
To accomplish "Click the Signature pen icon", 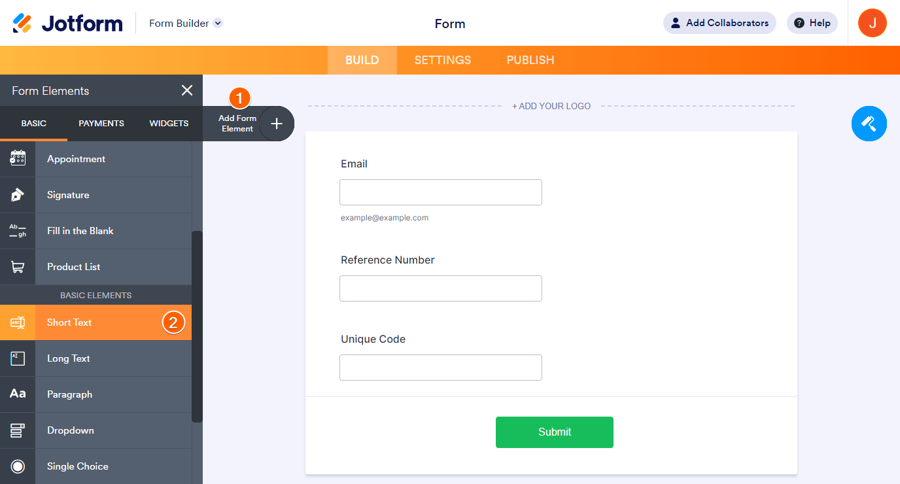I will tap(18, 195).
